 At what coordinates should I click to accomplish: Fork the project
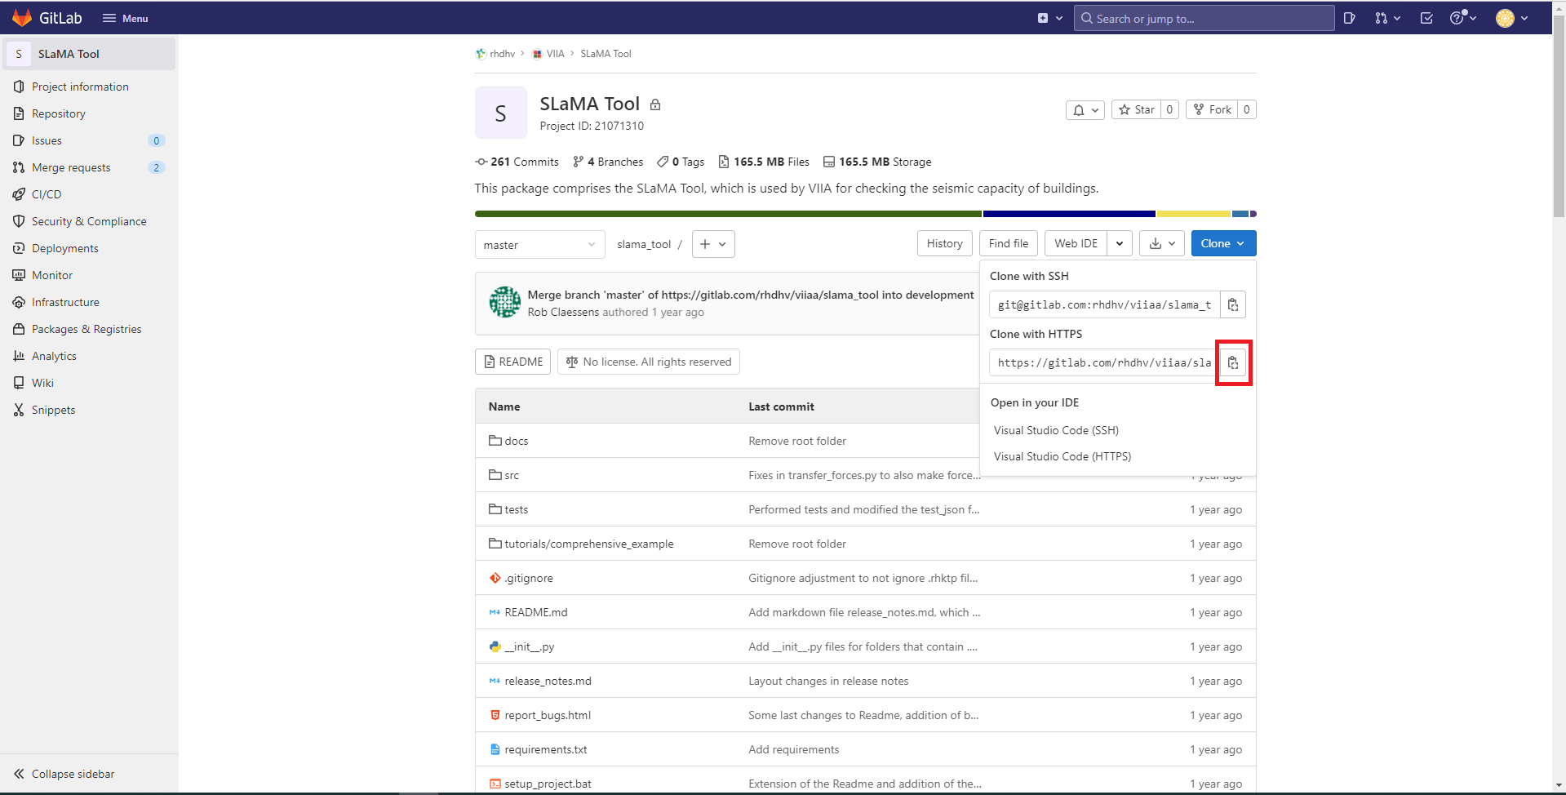pos(1212,109)
